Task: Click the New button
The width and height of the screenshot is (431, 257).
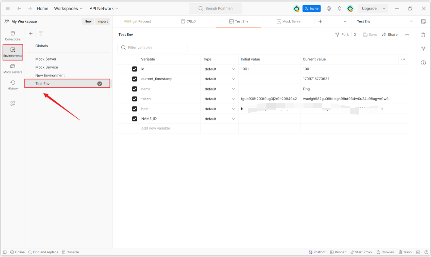Action: coord(88,21)
